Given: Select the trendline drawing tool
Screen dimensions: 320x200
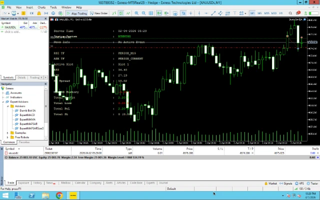Looking at the screenshot, I should [213, 13].
